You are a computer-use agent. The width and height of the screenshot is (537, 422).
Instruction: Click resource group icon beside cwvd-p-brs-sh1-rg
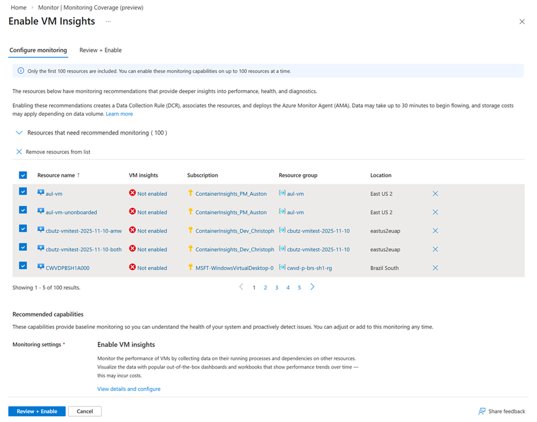pyautogui.click(x=282, y=267)
